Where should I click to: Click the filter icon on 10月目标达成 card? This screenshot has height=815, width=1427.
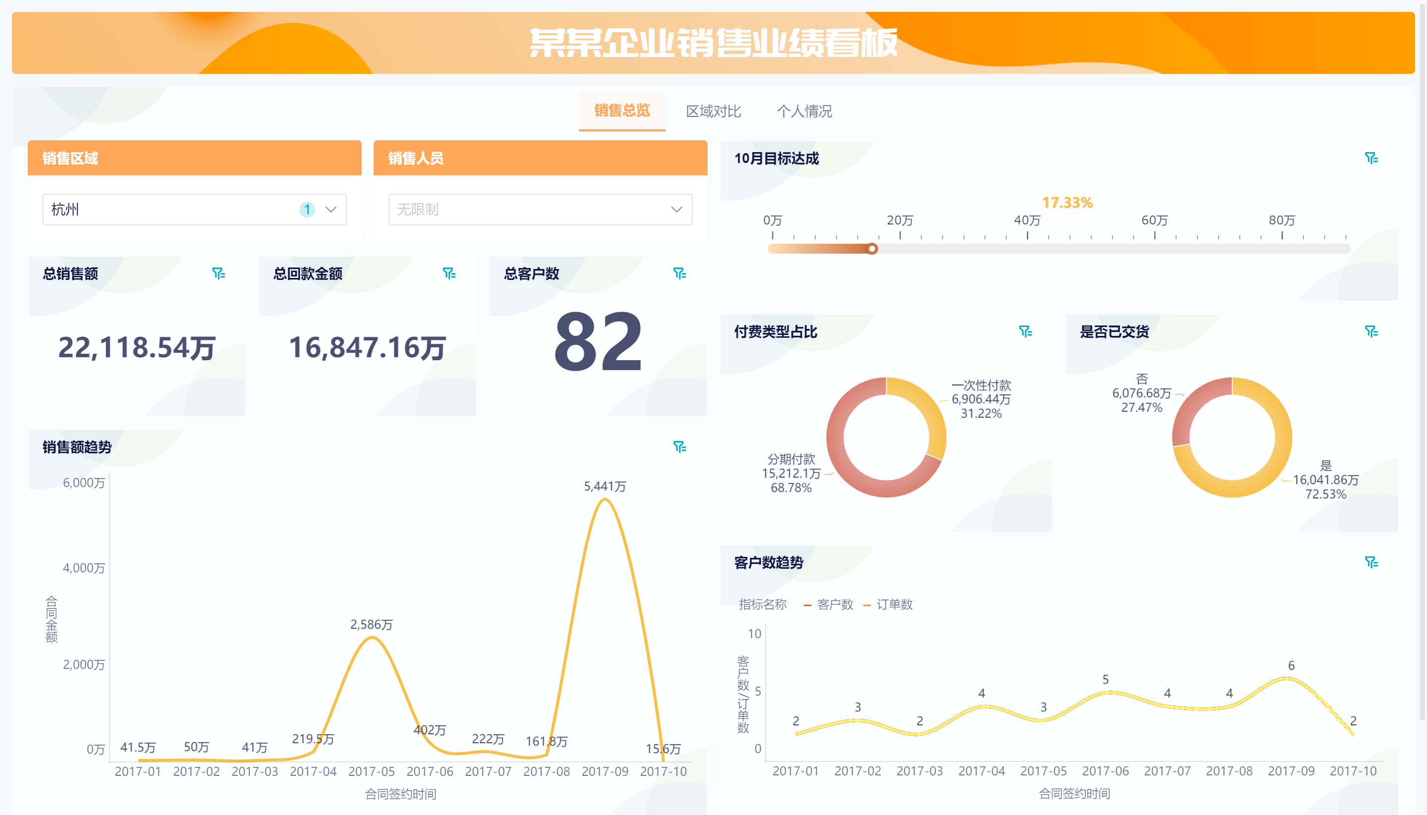coord(1372,159)
